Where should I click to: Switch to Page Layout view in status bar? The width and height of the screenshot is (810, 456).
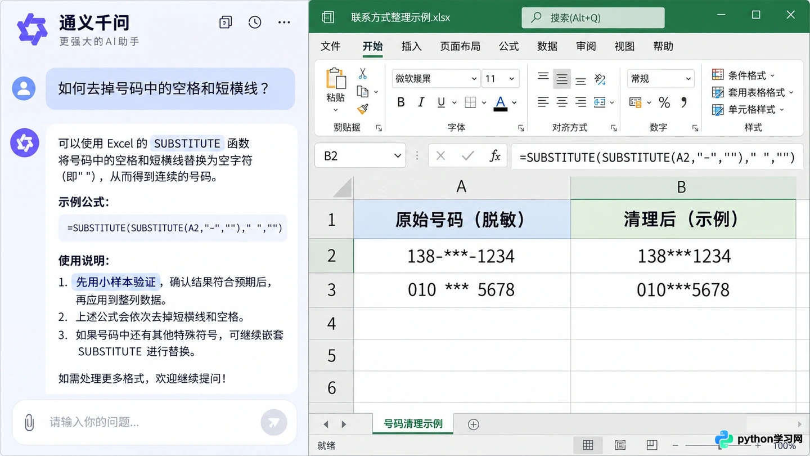click(x=620, y=445)
